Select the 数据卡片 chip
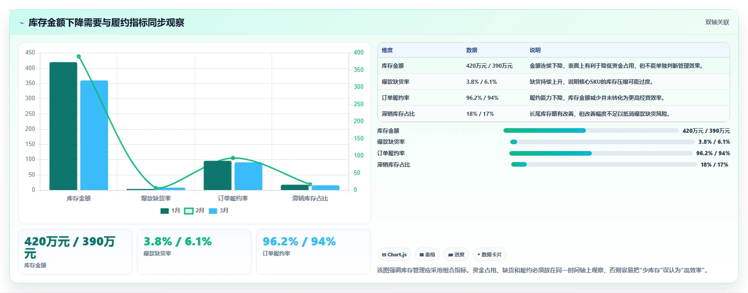The image size is (748, 293). click(489, 255)
